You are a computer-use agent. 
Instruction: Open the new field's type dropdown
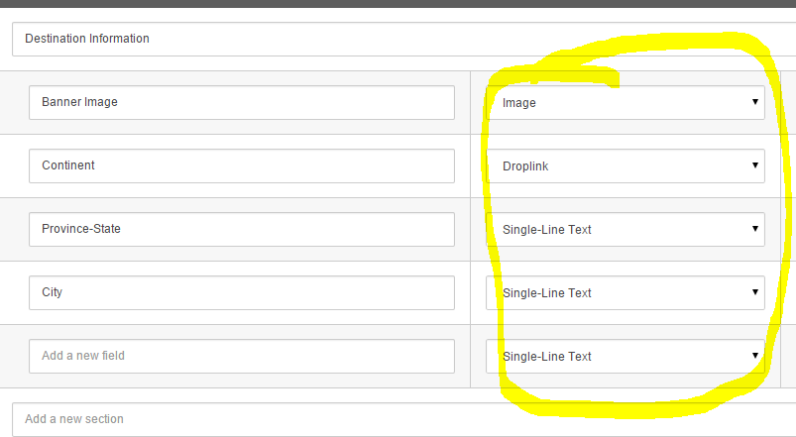(625, 356)
